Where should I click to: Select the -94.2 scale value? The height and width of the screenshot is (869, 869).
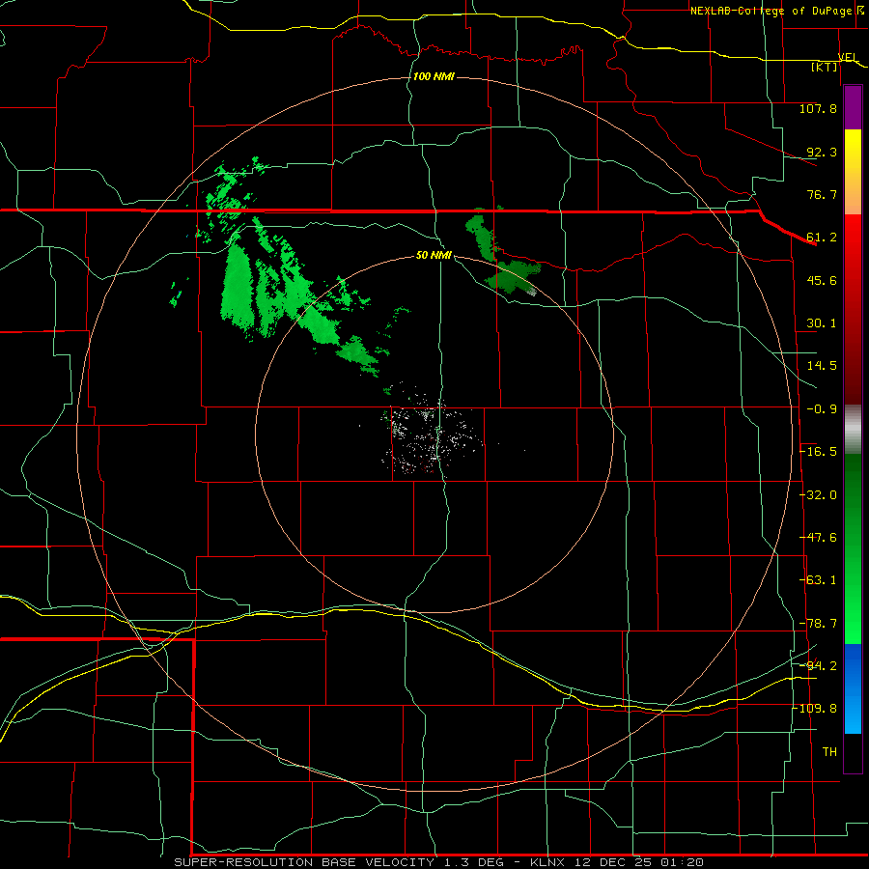(818, 666)
